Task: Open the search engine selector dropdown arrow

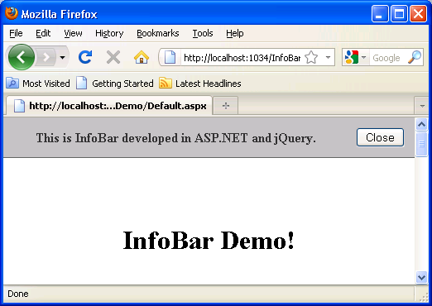Action: click(363, 57)
